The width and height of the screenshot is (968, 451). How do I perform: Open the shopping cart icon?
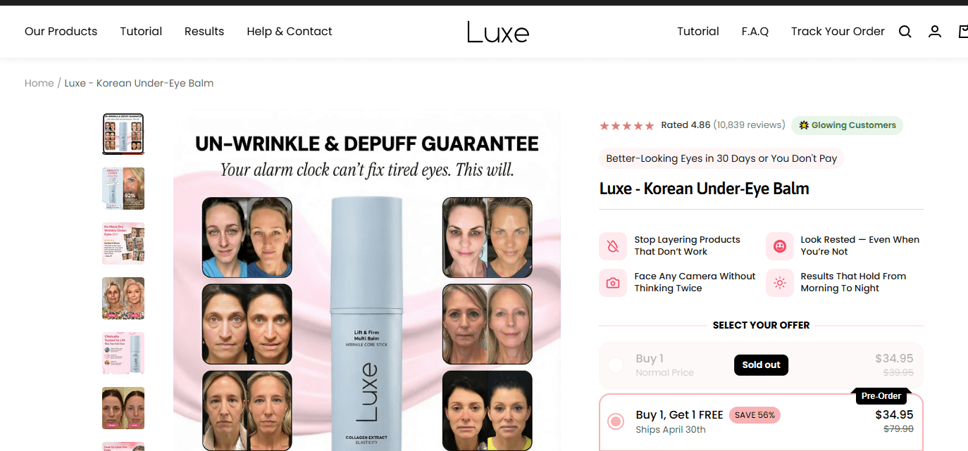click(x=963, y=32)
